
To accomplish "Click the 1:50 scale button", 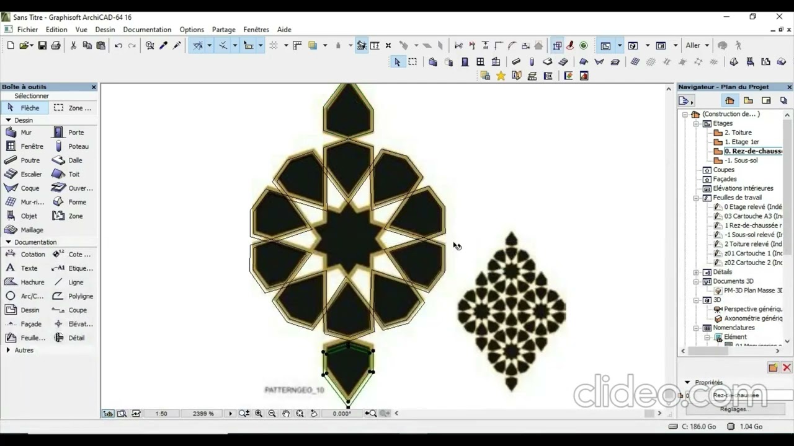I will [161, 413].
